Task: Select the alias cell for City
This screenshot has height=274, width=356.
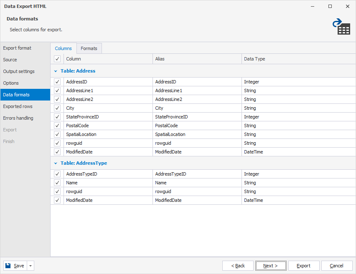Action: (197, 108)
